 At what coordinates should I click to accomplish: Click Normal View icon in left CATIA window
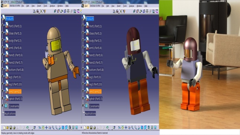click(60, 128)
